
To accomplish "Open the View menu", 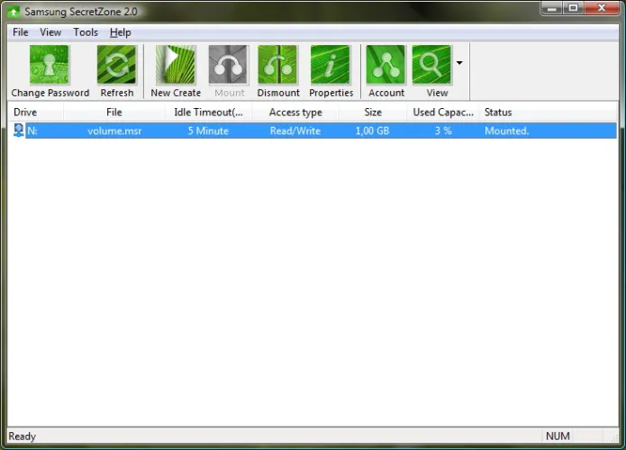I will click(50, 32).
